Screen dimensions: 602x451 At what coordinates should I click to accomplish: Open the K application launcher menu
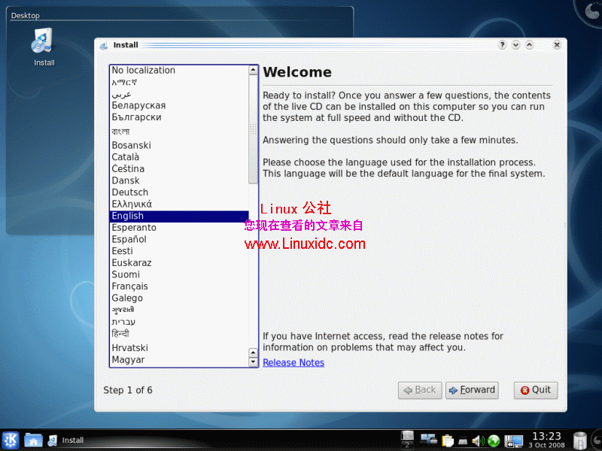10,440
